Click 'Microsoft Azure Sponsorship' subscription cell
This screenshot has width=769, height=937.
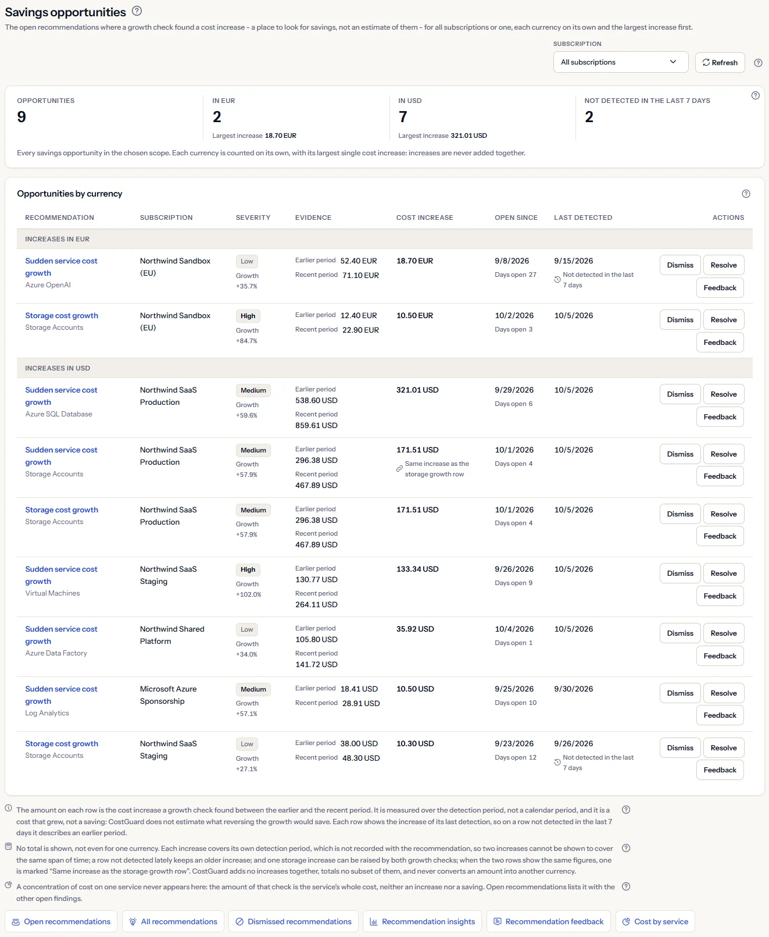(x=169, y=695)
